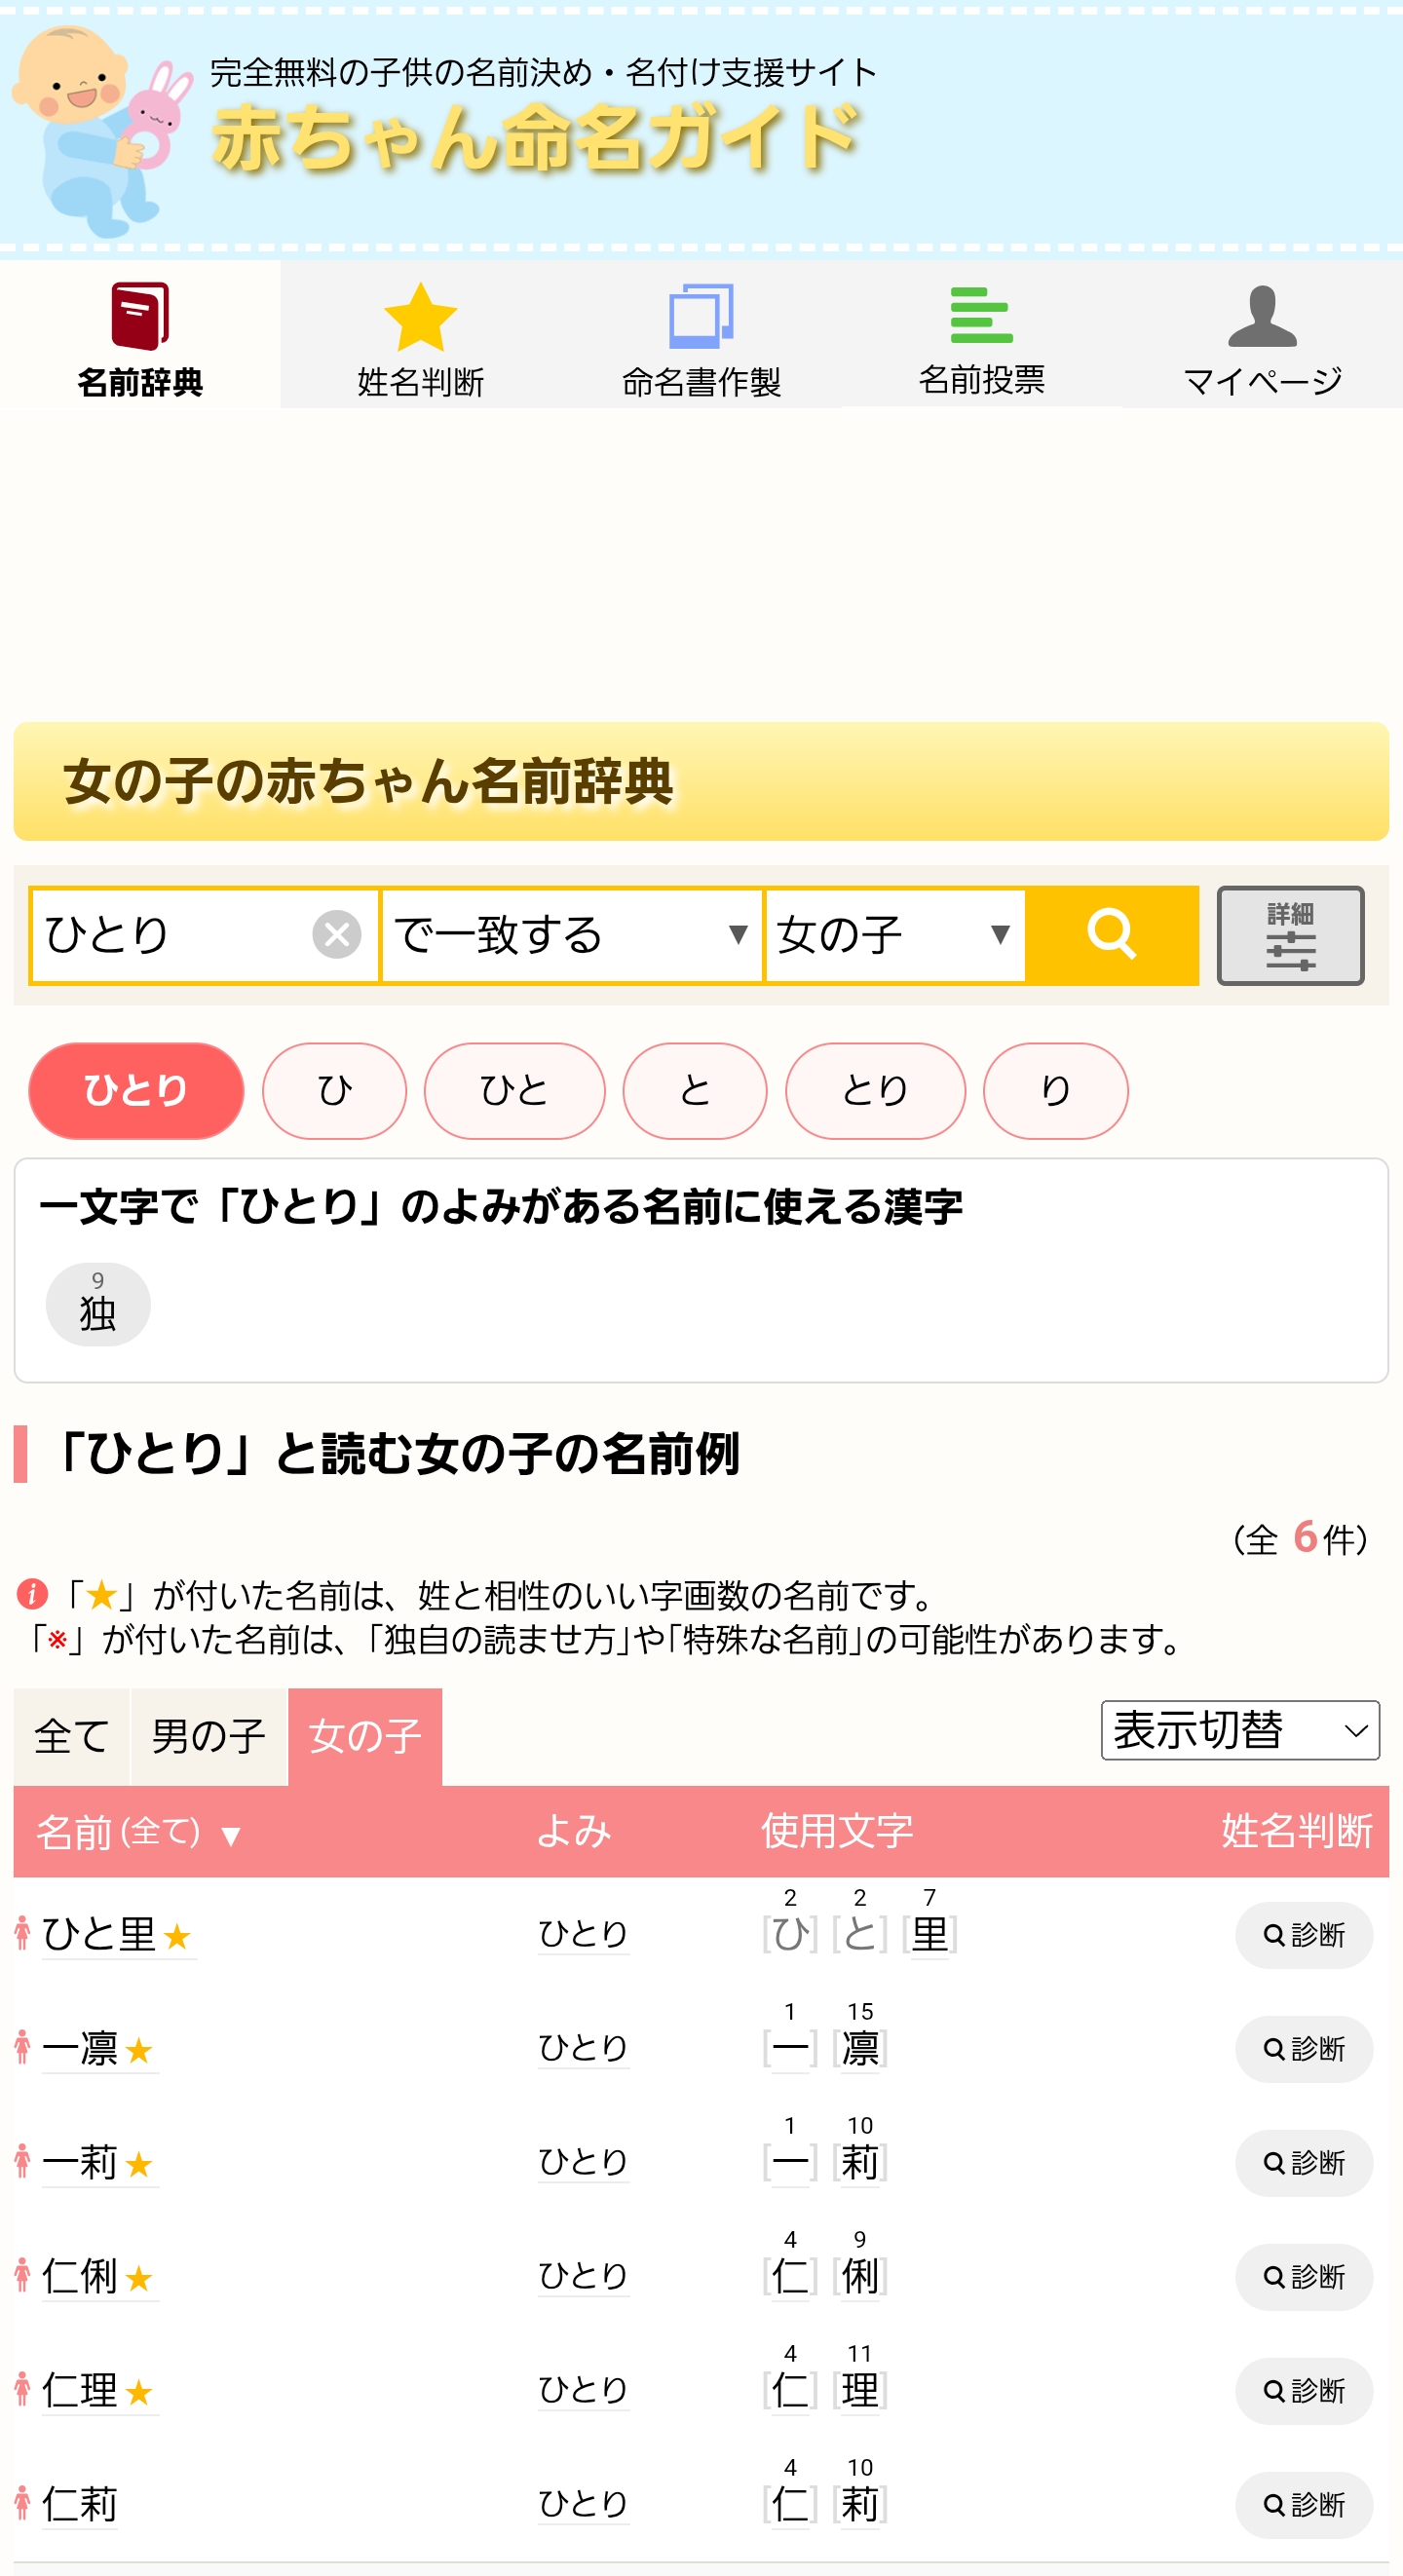Open 名前投票 bars icon
The image size is (1403, 2576).
(981, 316)
